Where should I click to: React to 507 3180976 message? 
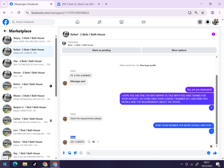[89, 142]
